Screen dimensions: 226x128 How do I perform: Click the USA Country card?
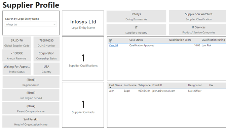pos(46,69)
